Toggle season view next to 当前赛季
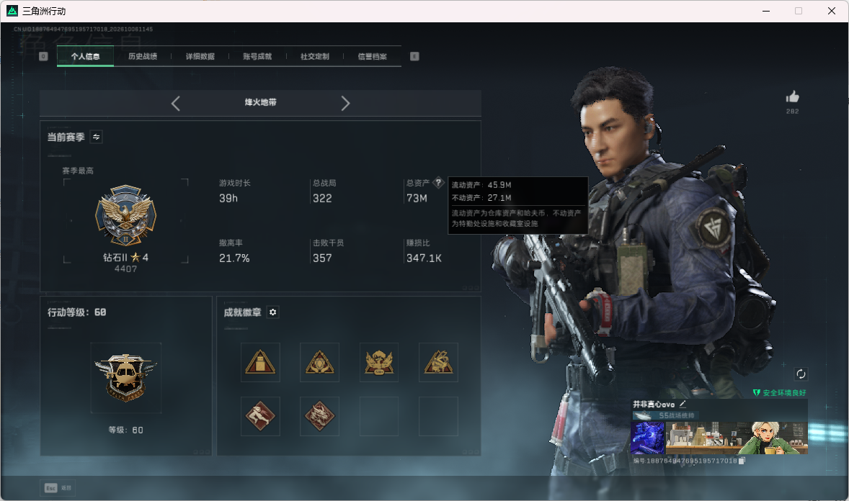The height and width of the screenshot is (501, 849). point(96,137)
